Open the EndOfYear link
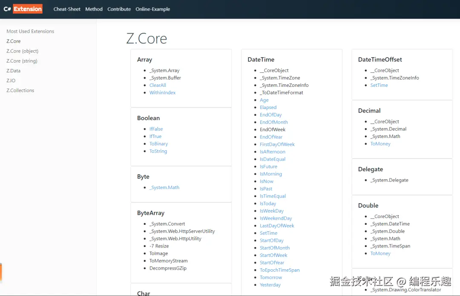The width and height of the screenshot is (460, 296). tap(271, 137)
